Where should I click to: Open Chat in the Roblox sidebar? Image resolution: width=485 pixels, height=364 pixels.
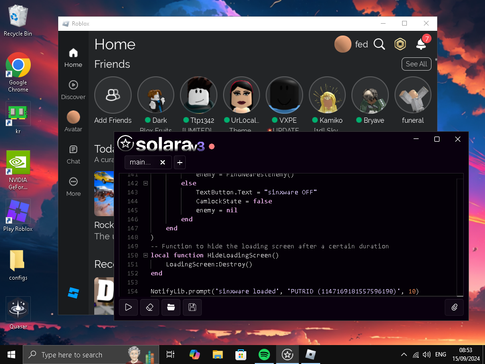(x=73, y=155)
